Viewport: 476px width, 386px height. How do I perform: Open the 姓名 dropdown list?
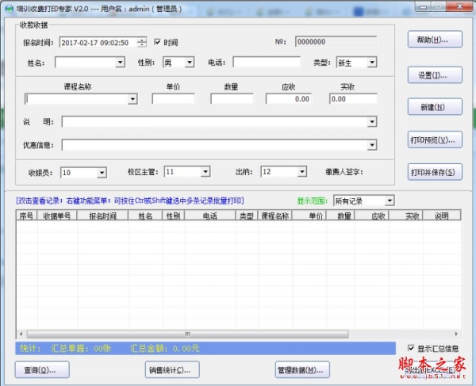[x=121, y=63]
